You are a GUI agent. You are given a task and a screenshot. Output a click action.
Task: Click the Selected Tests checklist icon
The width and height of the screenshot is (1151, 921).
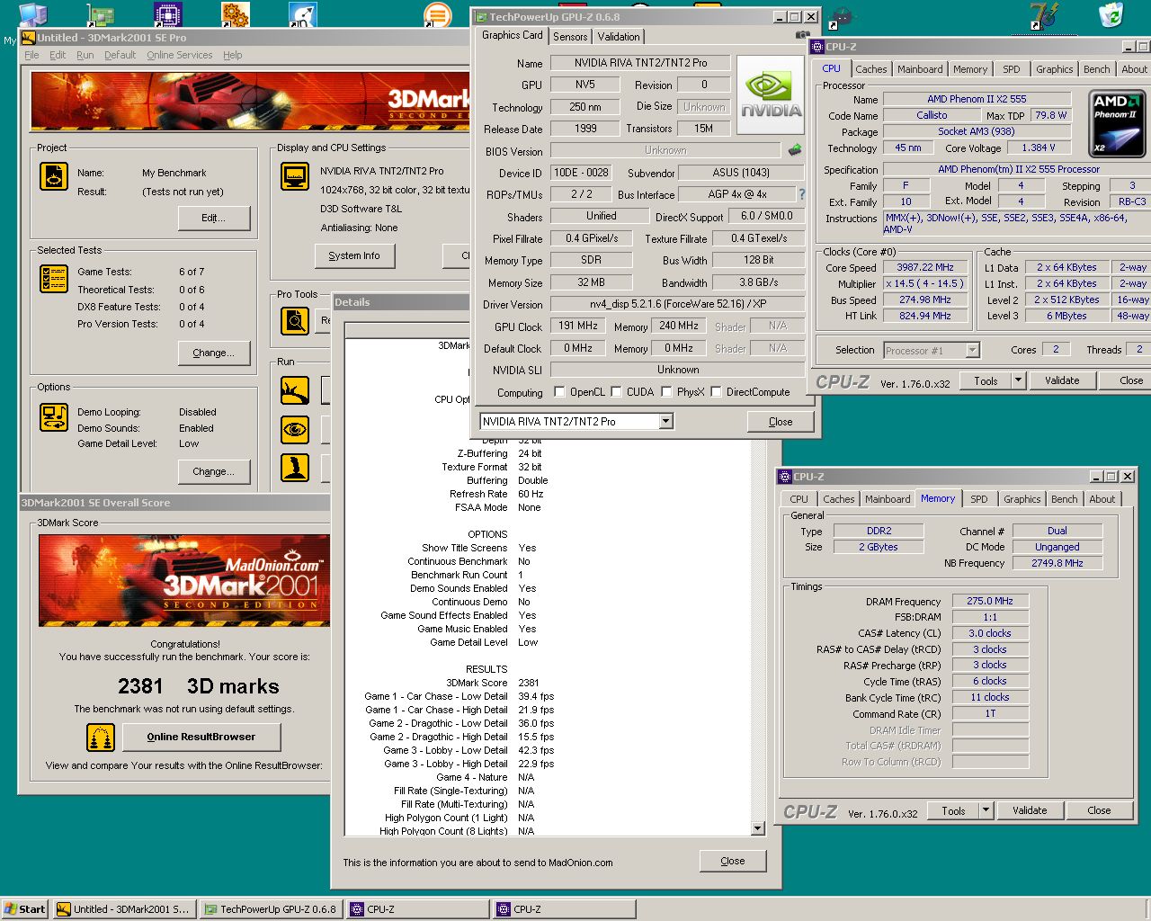pos(54,279)
